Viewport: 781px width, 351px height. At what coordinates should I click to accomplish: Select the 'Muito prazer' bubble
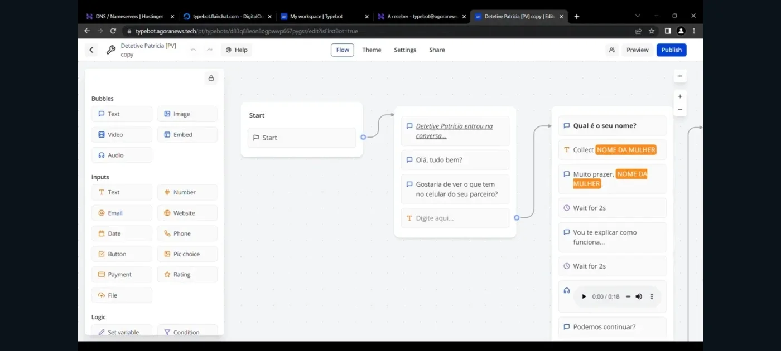pos(613,179)
